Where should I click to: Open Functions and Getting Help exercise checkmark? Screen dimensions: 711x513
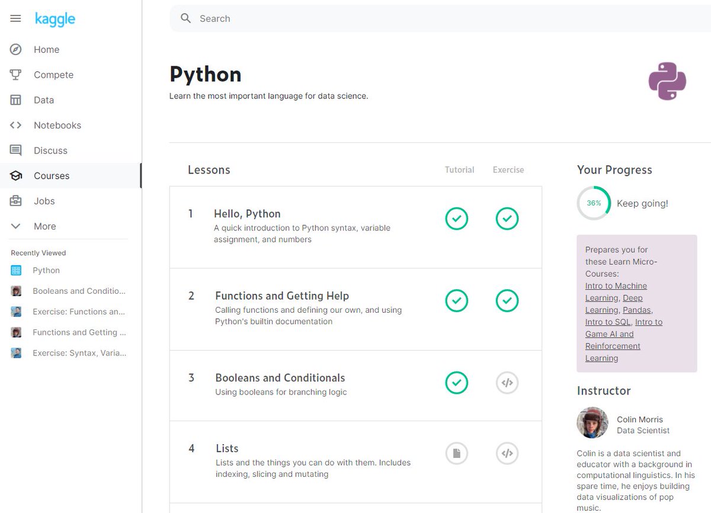[507, 301]
